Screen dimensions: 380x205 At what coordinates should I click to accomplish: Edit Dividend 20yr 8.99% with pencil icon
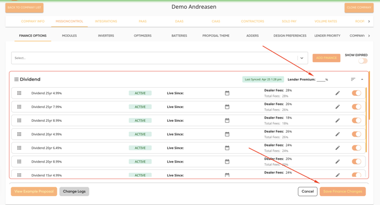tap(337, 161)
